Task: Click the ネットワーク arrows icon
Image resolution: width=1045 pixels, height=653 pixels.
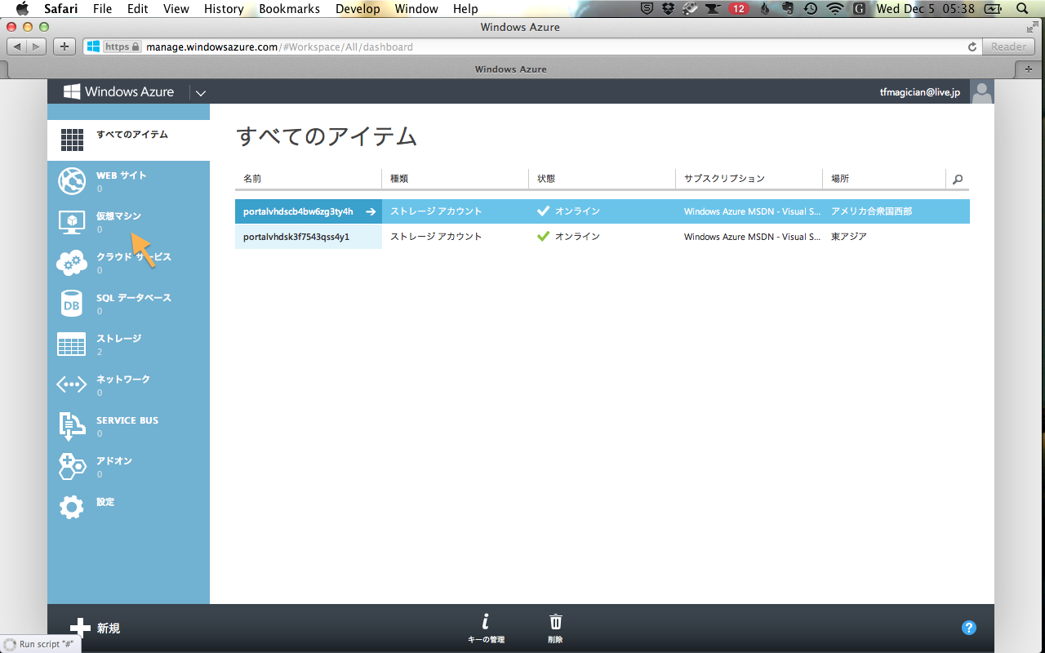Action: click(x=72, y=384)
